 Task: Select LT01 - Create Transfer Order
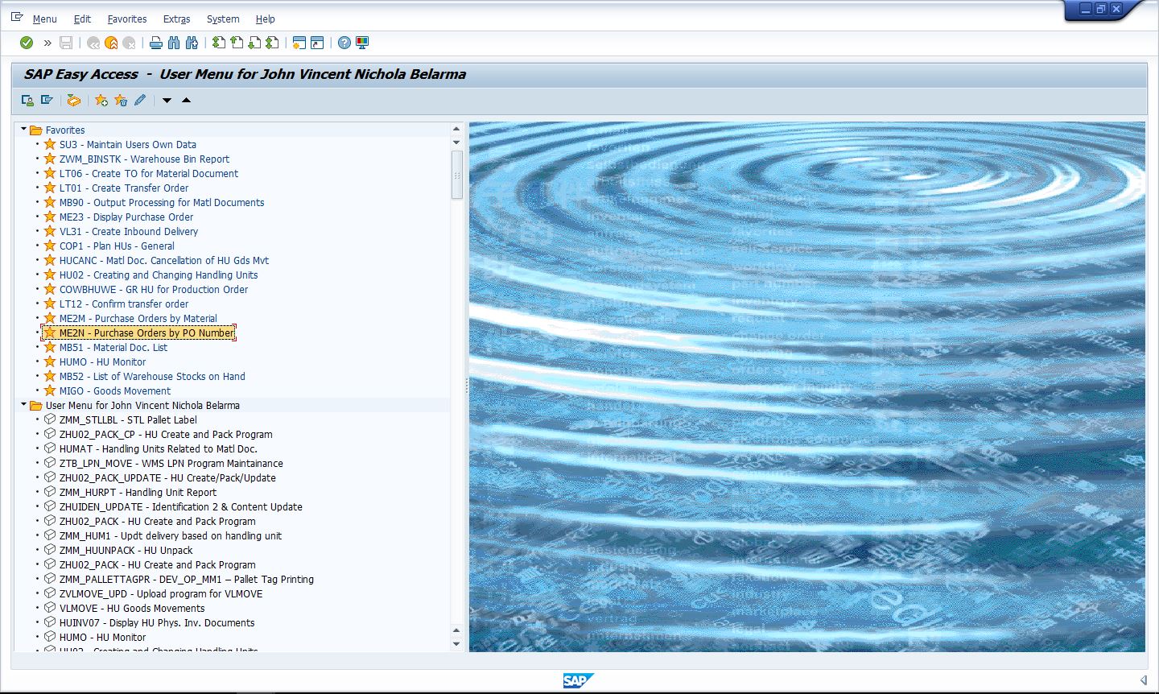click(x=124, y=188)
